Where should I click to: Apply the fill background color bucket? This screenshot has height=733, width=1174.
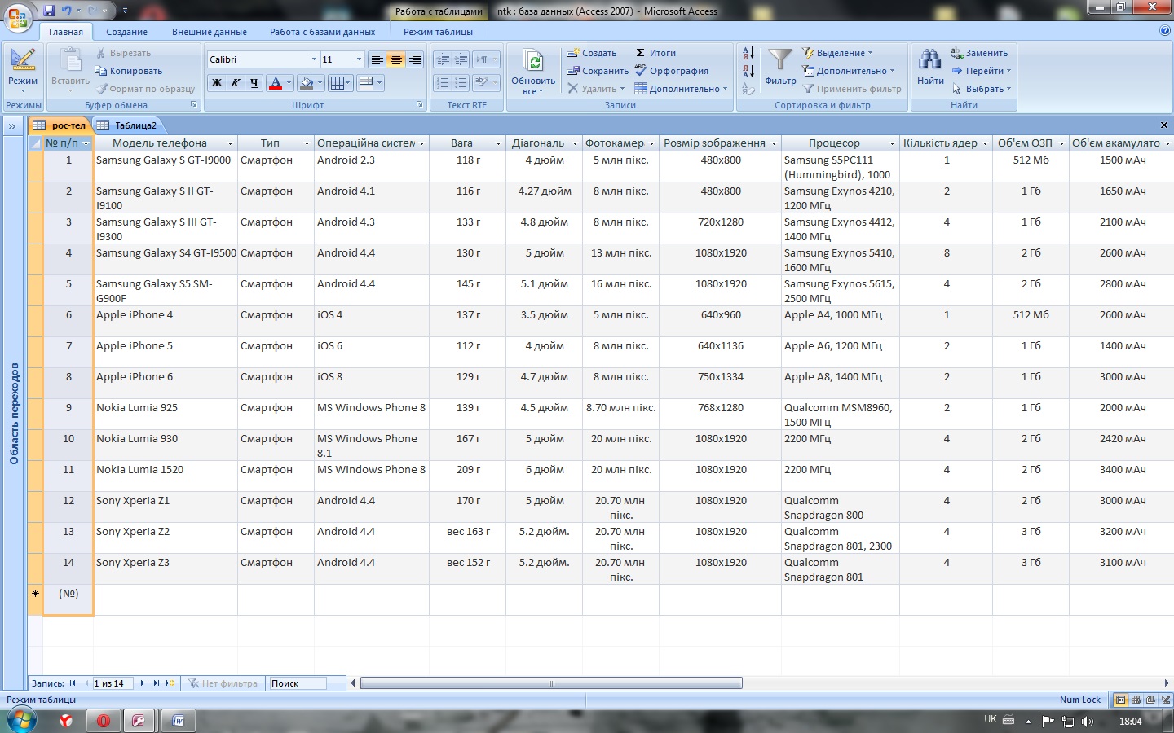click(306, 83)
